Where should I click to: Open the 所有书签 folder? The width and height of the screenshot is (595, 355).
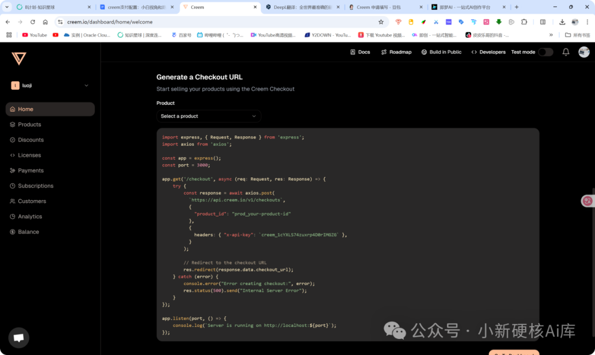(577, 35)
